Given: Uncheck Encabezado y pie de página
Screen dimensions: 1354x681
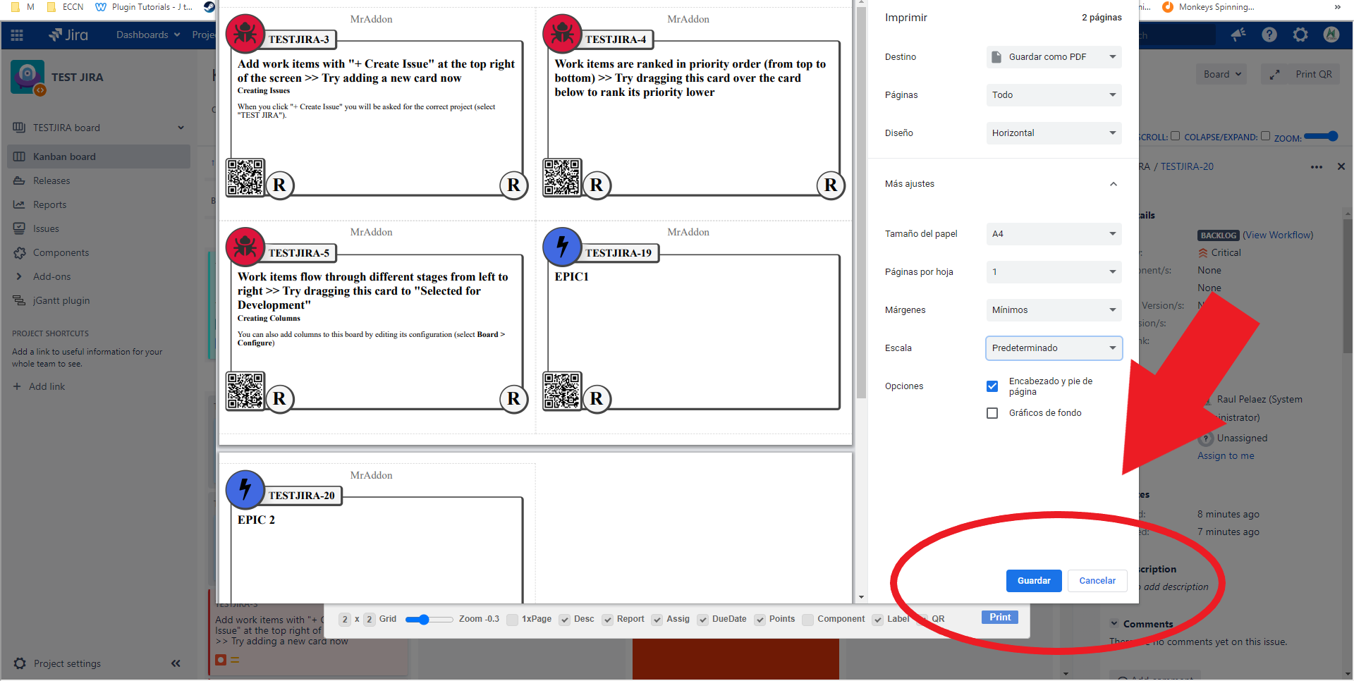Looking at the screenshot, I should click(x=992, y=386).
